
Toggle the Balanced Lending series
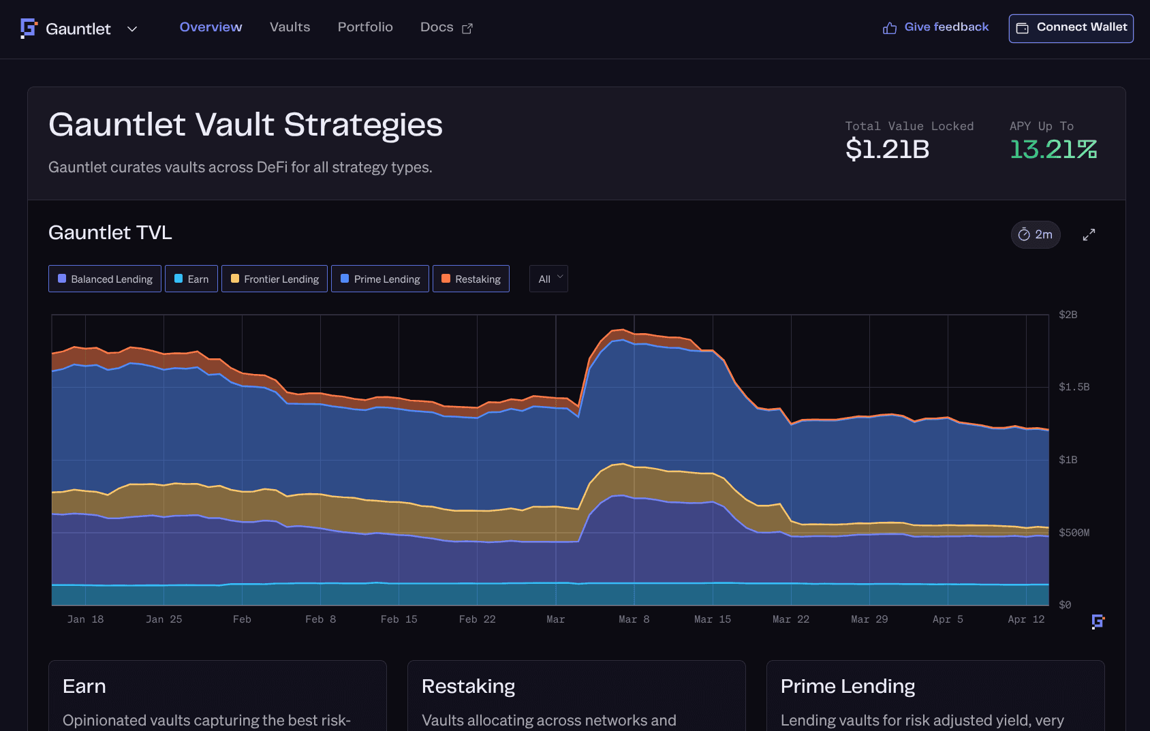(105, 279)
